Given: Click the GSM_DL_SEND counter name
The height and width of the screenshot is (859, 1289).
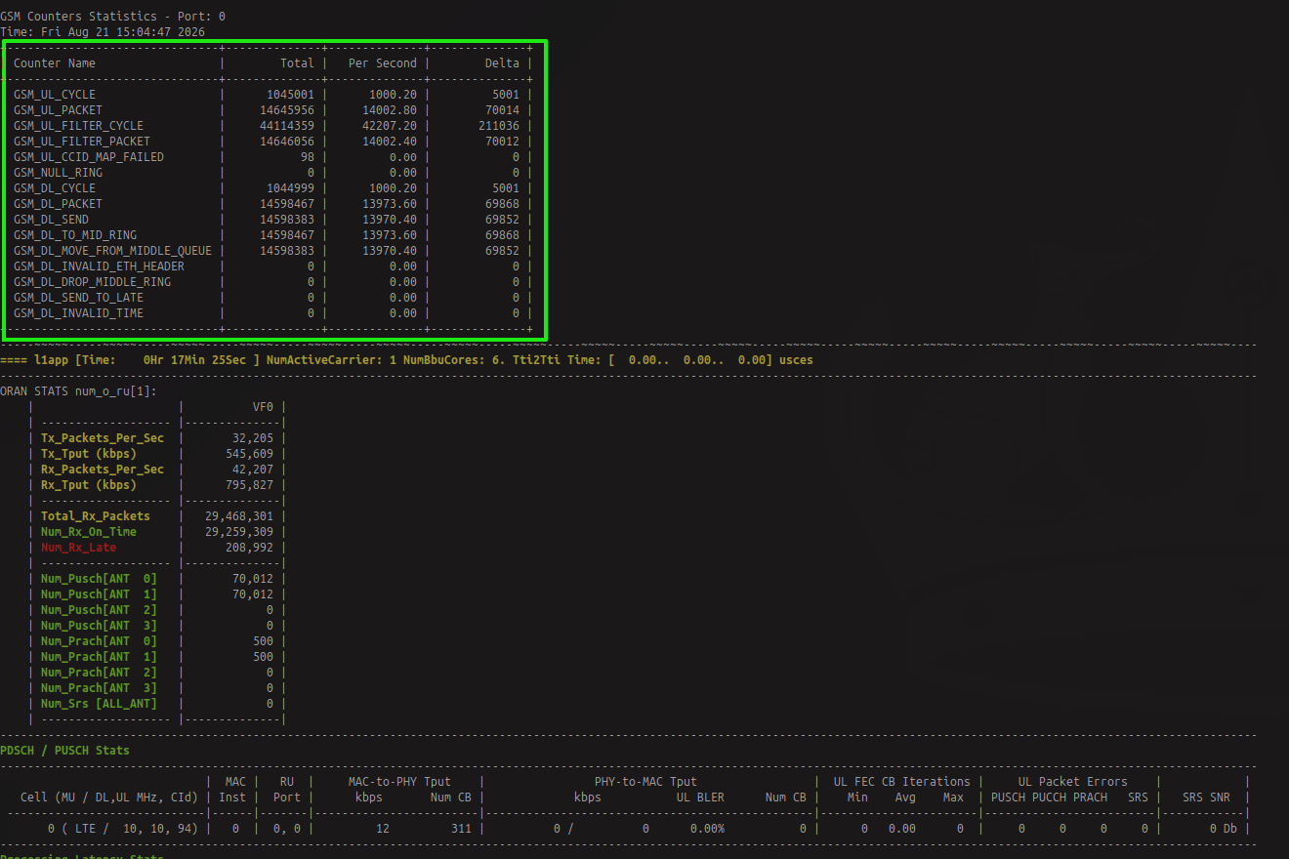Looking at the screenshot, I should 51,220.
